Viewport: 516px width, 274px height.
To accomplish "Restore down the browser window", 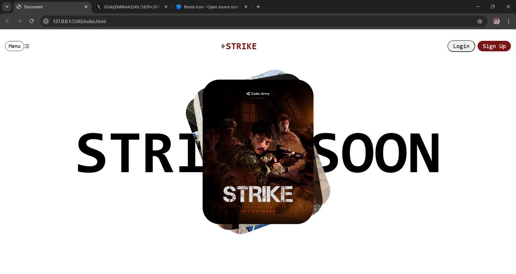I will [x=493, y=7].
